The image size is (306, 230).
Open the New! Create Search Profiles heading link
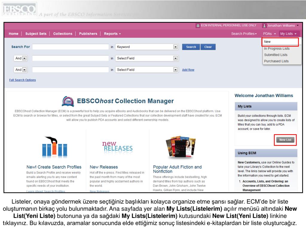click(x=54, y=167)
